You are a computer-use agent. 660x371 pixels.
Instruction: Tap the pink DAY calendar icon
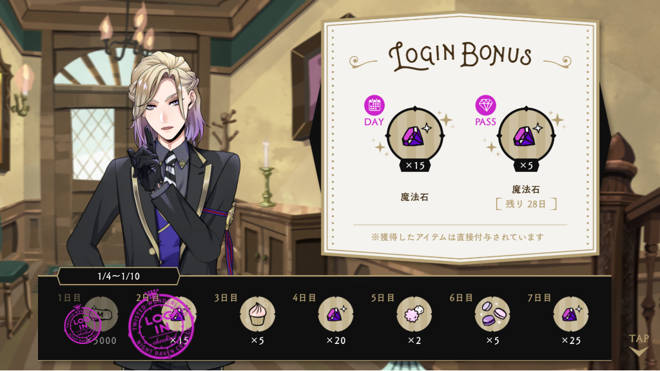click(374, 105)
